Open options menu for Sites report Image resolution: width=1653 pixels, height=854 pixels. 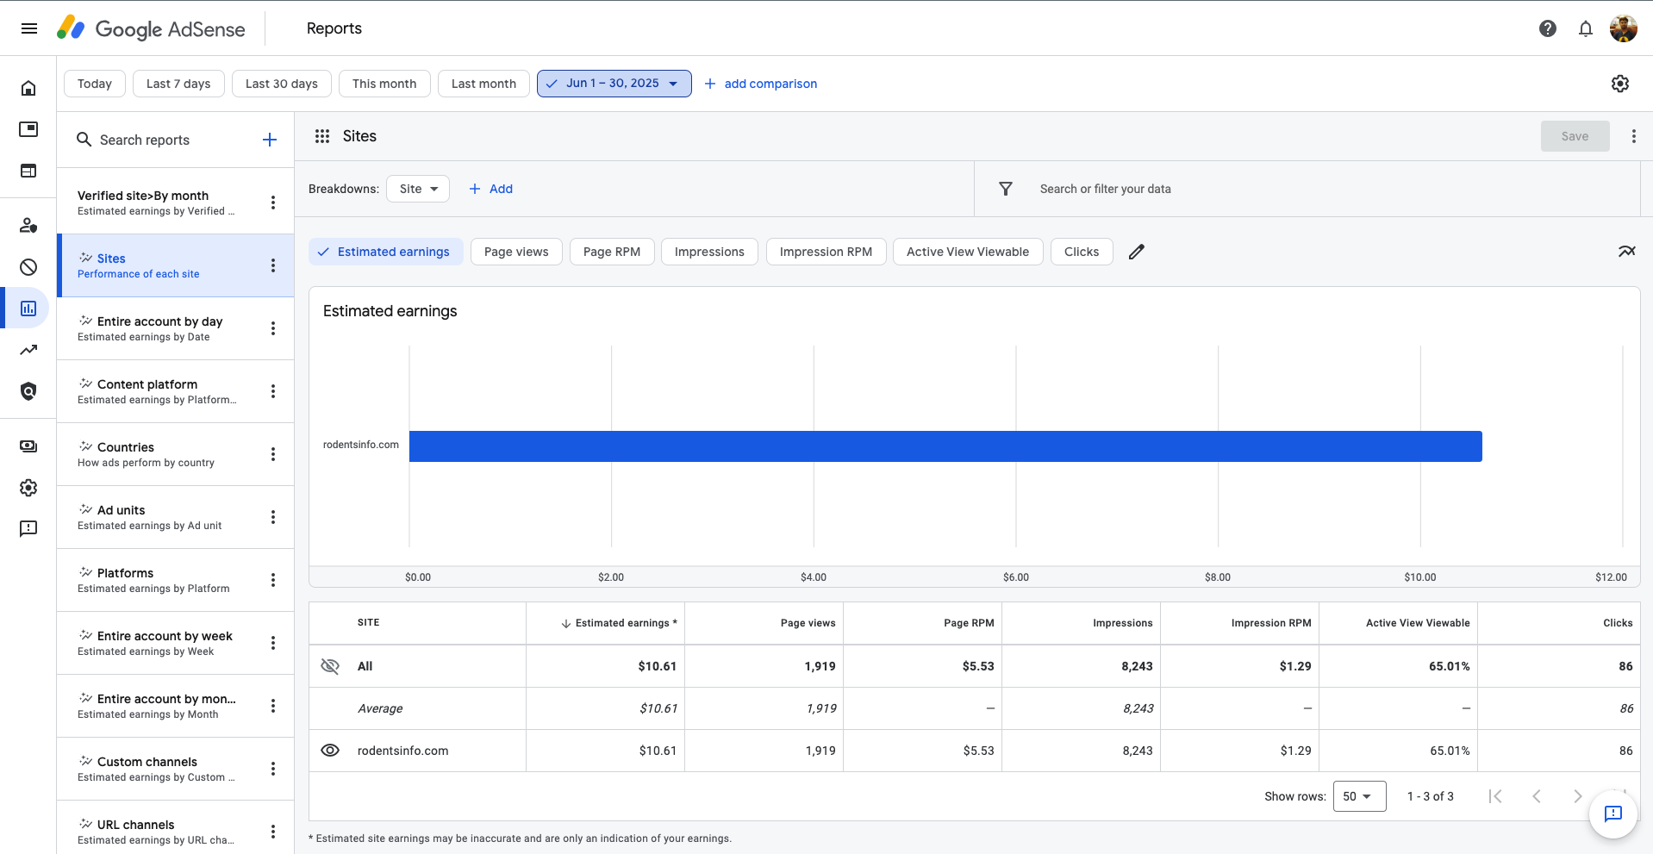click(273, 265)
